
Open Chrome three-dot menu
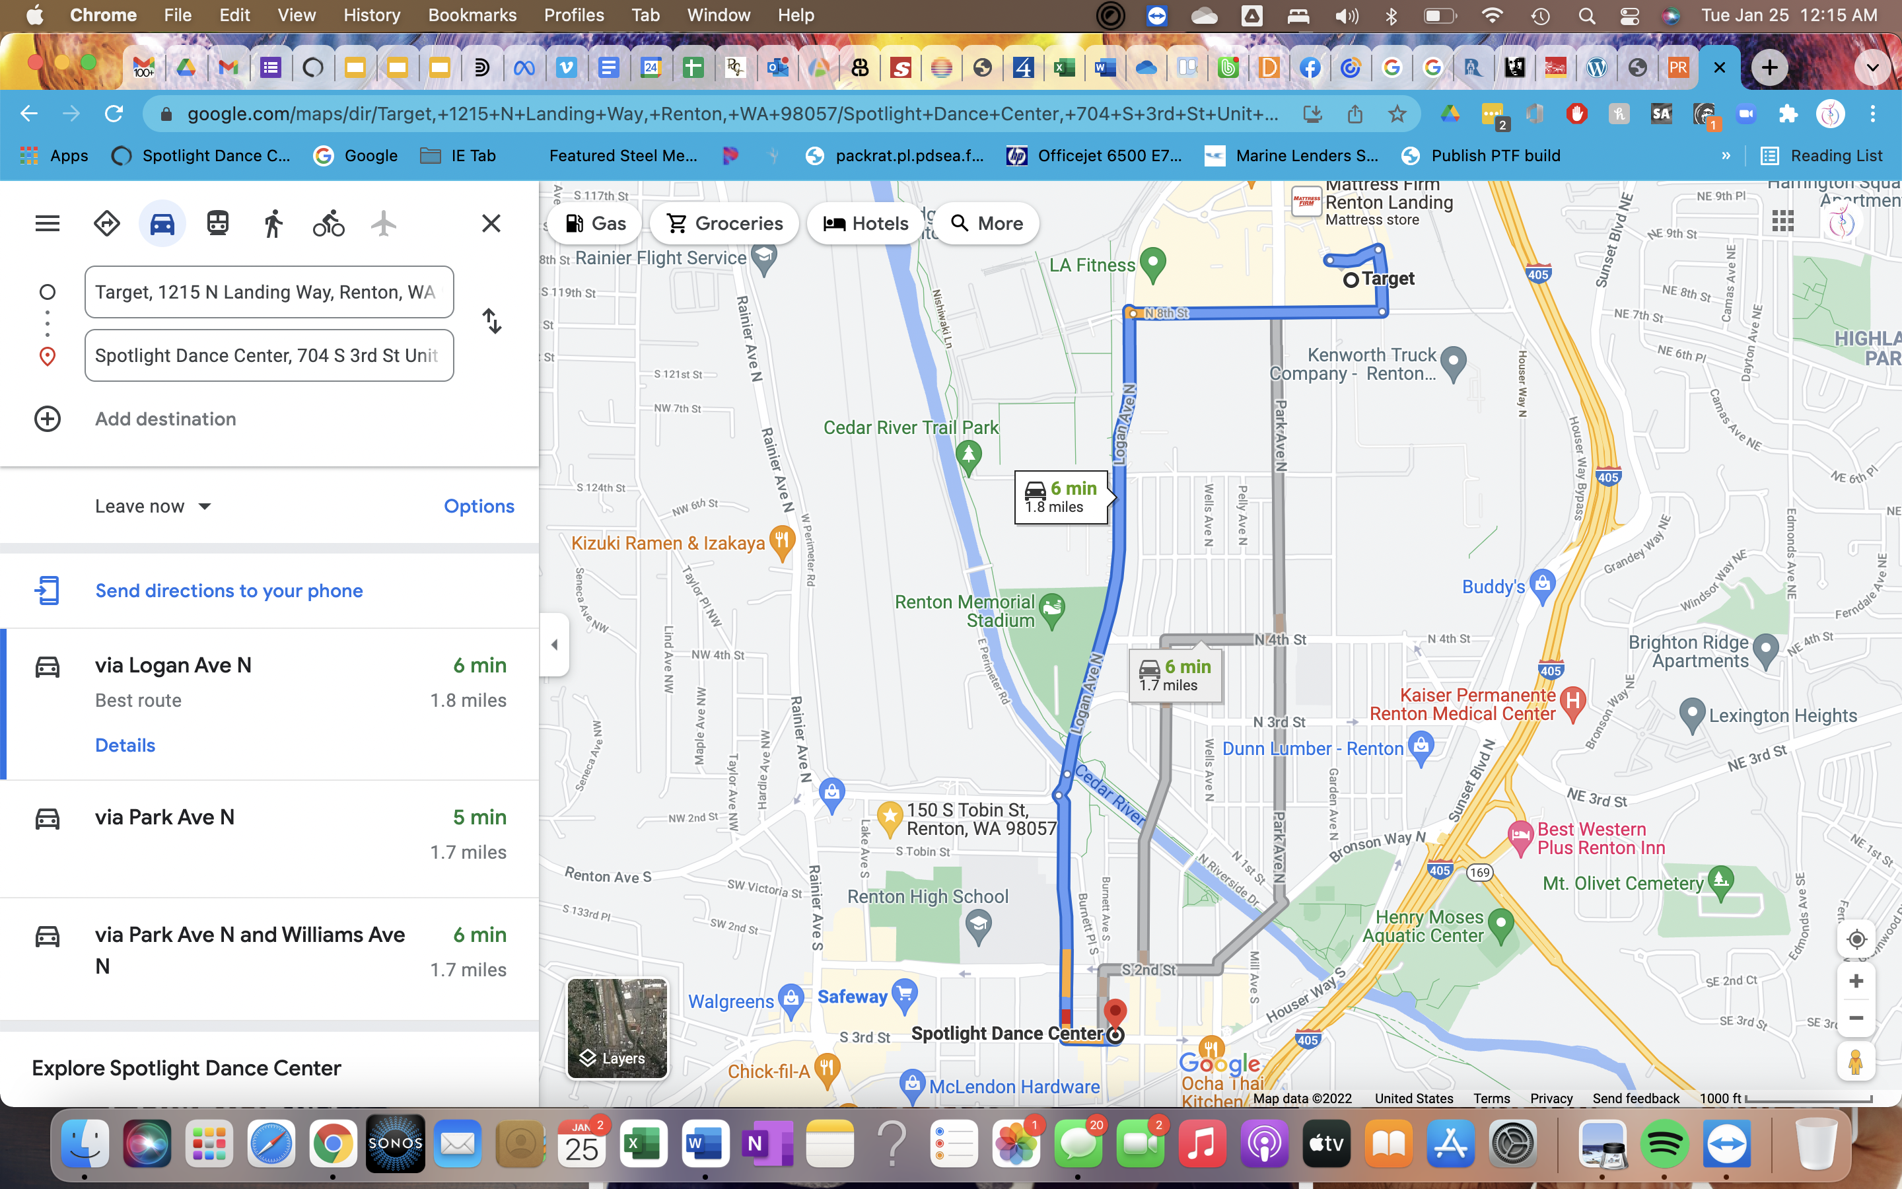pyautogui.click(x=1873, y=114)
